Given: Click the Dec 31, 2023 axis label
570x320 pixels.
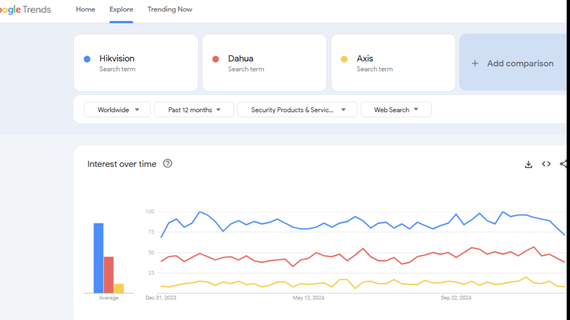Looking at the screenshot, I should [x=161, y=297].
